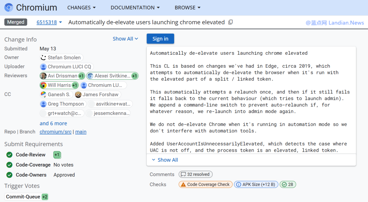Open the Code Coverage Check chip

[x=205, y=185]
